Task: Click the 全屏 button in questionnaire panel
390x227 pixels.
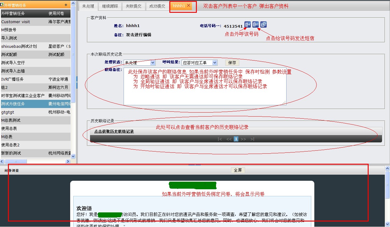Action: coord(238,170)
